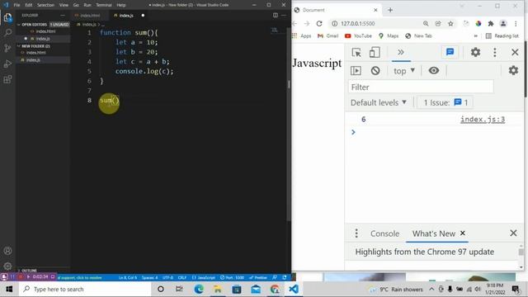
Task: Open the Explorer view in VS Code activity bar
Action: tap(7, 17)
